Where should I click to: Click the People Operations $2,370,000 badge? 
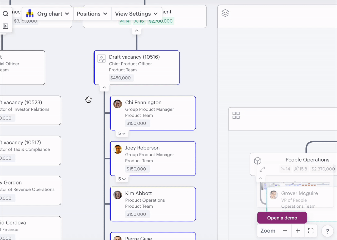click(x=323, y=169)
